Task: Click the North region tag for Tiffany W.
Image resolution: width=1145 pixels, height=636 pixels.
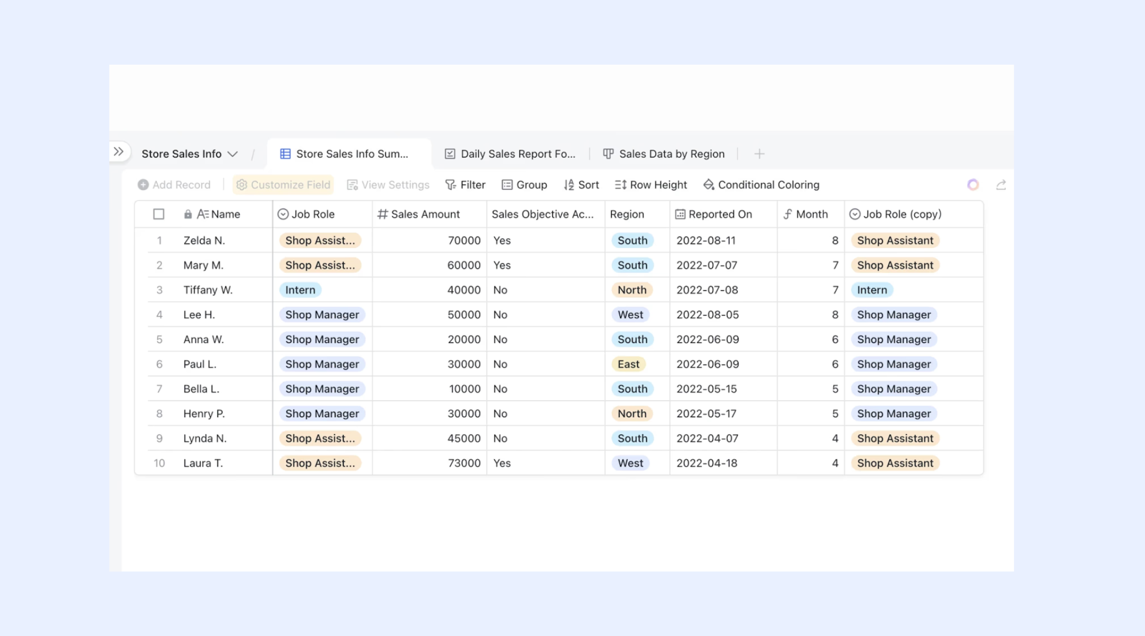Action: pos(632,290)
